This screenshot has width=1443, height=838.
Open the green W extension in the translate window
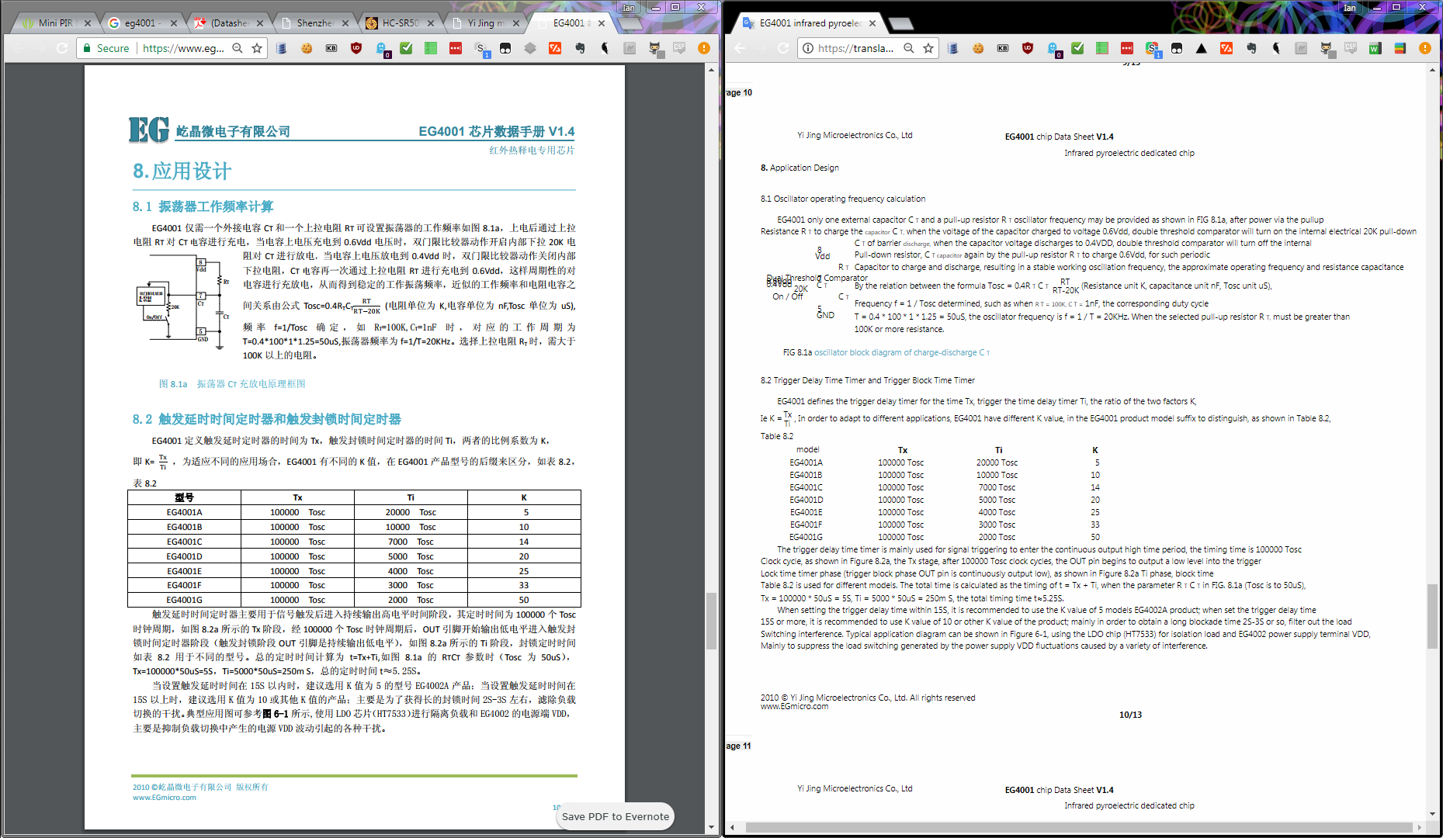1375,48
